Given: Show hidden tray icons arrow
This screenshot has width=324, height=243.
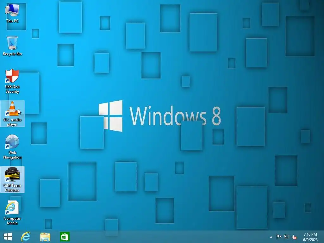Looking at the screenshot, I should point(271,237).
